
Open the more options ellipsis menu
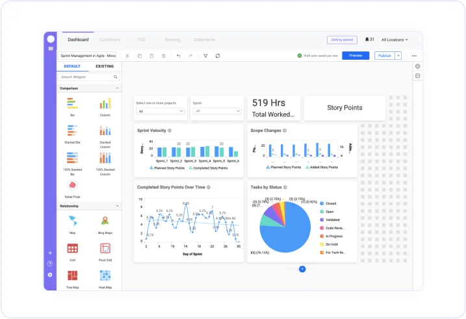[414, 56]
